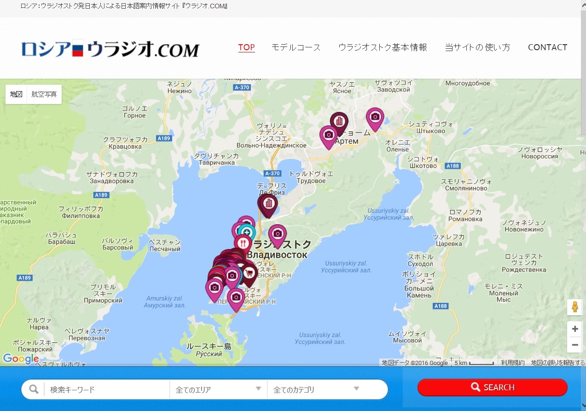This screenshot has height=411, width=586.
Task: Zoom out with the minus button
Action: click(x=575, y=345)
